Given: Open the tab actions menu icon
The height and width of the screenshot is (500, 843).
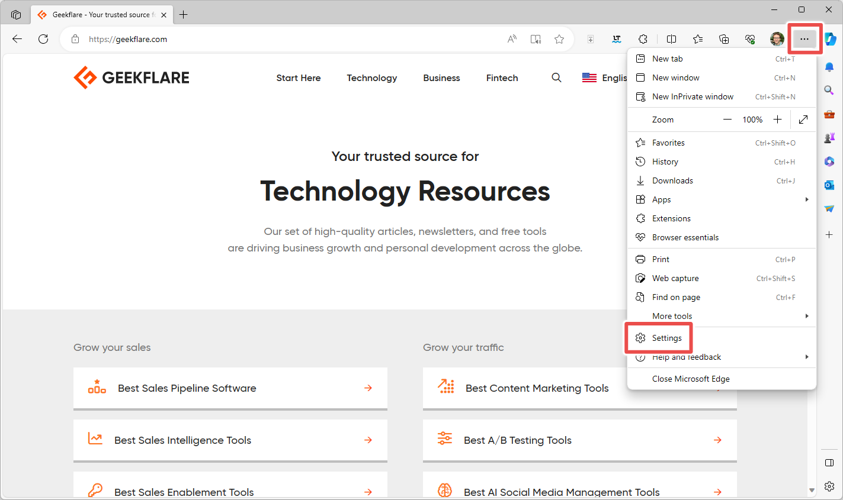Looking at the screenshot, I should (x=16, y=15).
